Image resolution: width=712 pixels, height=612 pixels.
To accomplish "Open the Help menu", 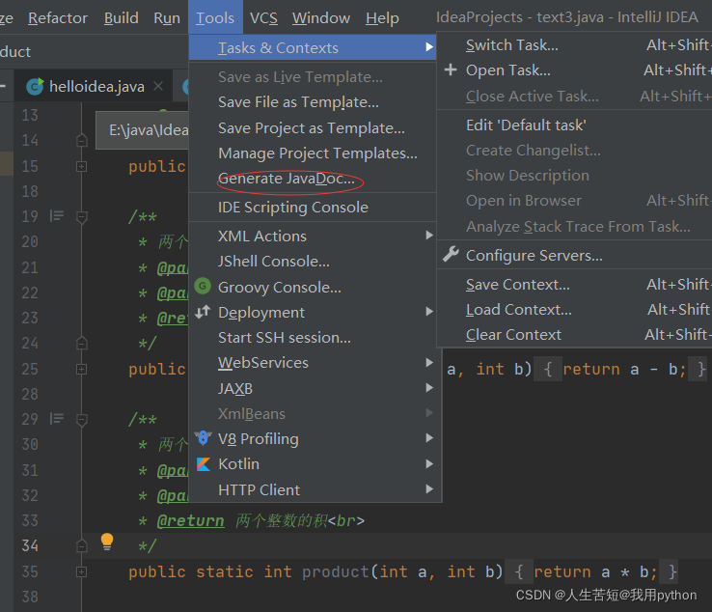I will [382, 17].
